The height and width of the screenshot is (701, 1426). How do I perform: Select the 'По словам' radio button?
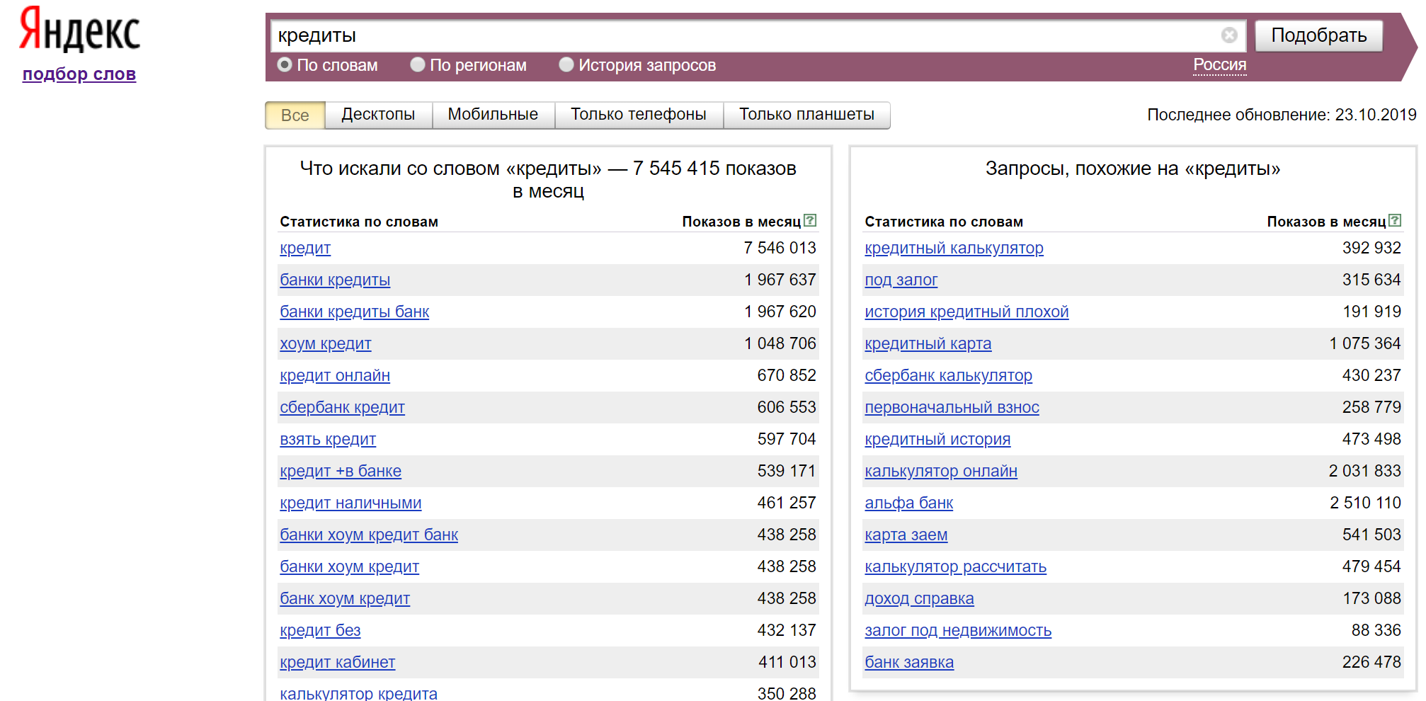point(285,65)
